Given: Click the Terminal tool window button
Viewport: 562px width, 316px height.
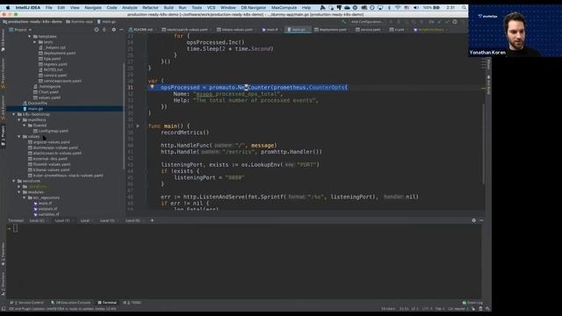Looking at the screenshot, I should (107, 303).
